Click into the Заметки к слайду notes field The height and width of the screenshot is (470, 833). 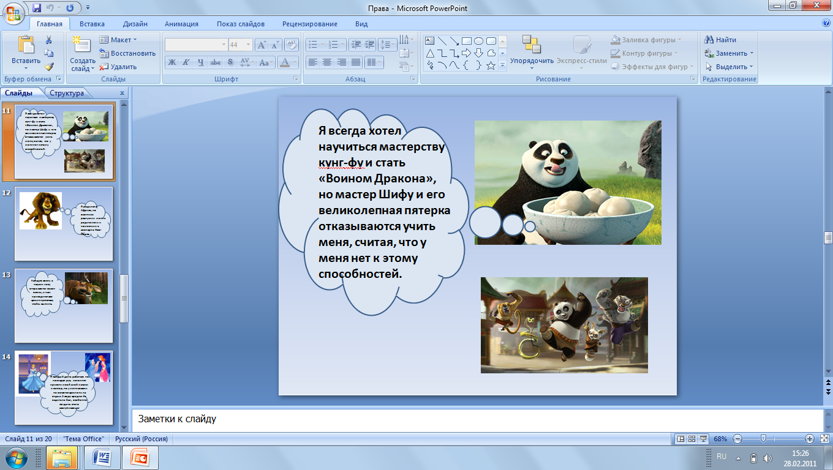(x=477, y=419)
